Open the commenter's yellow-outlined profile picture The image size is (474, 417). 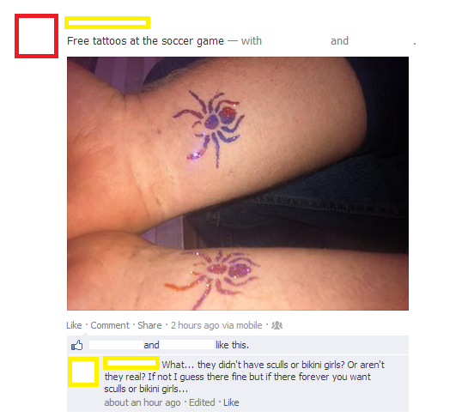(x=83, y=372)
